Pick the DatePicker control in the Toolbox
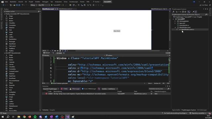 click(x=12, y=76)
